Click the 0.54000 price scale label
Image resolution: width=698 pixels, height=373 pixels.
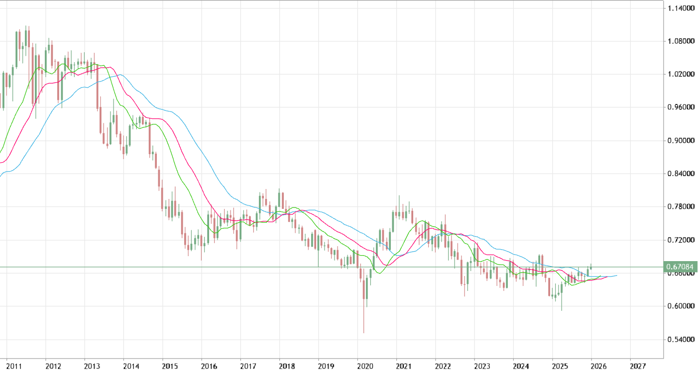pyautogui.click(x=680, y=340)
